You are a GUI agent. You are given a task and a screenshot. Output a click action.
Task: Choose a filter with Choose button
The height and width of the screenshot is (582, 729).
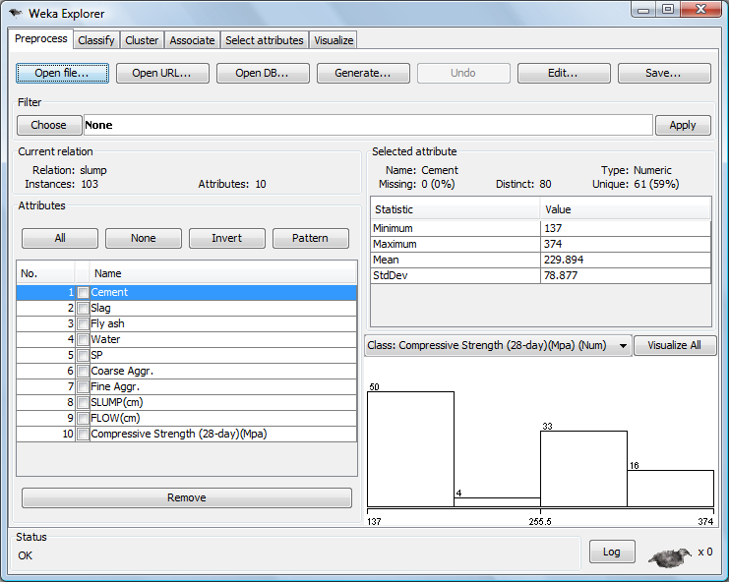(x=49, y=126)
